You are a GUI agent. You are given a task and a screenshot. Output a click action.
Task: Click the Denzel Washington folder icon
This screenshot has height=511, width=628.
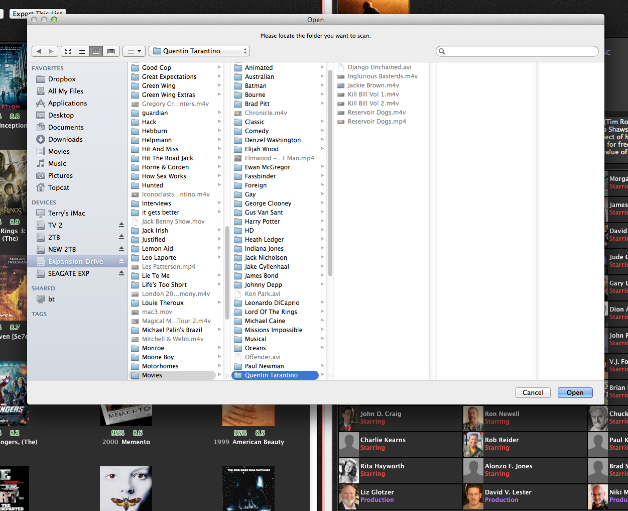[x=238, y=140]
